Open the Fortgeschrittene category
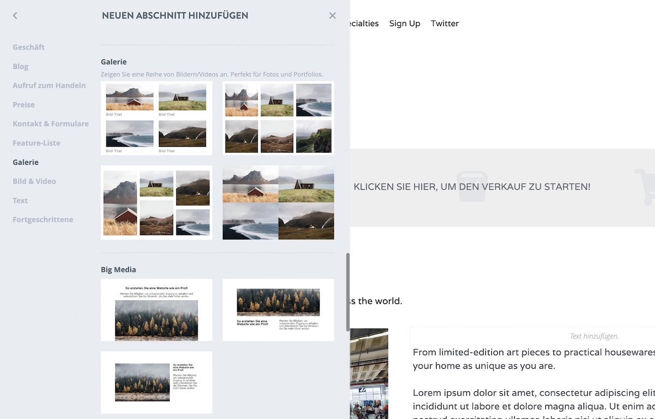The width and height of the screenshot is (655, 419). coord(43,219)
